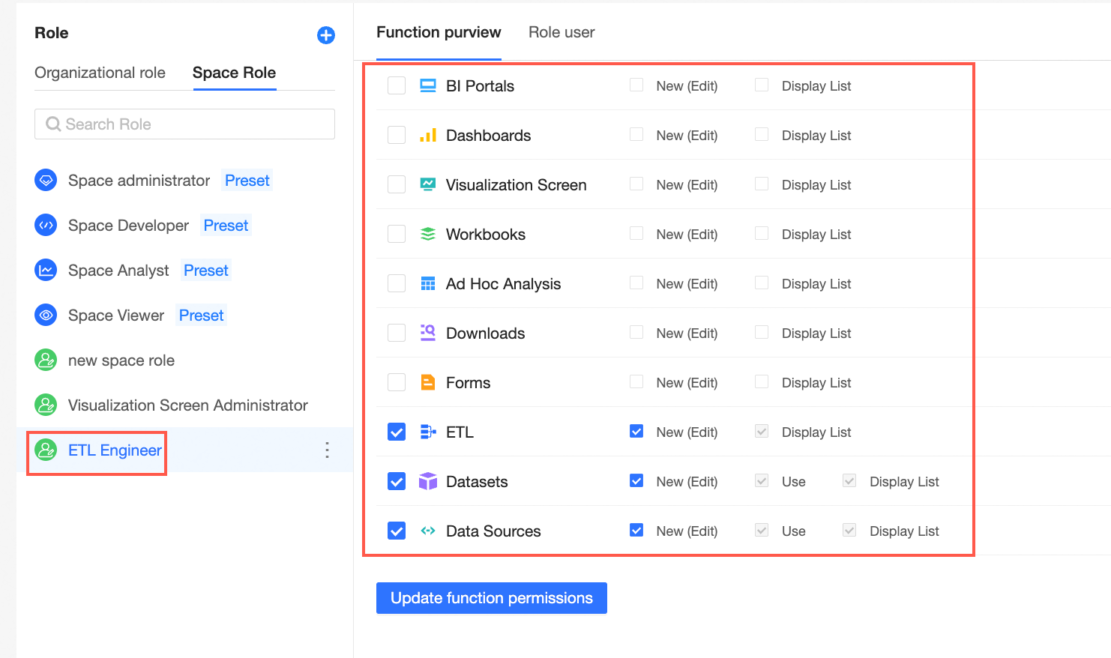Tick Display List for Forms
This screenshot has height=658, width=1111.
point(762,381)
